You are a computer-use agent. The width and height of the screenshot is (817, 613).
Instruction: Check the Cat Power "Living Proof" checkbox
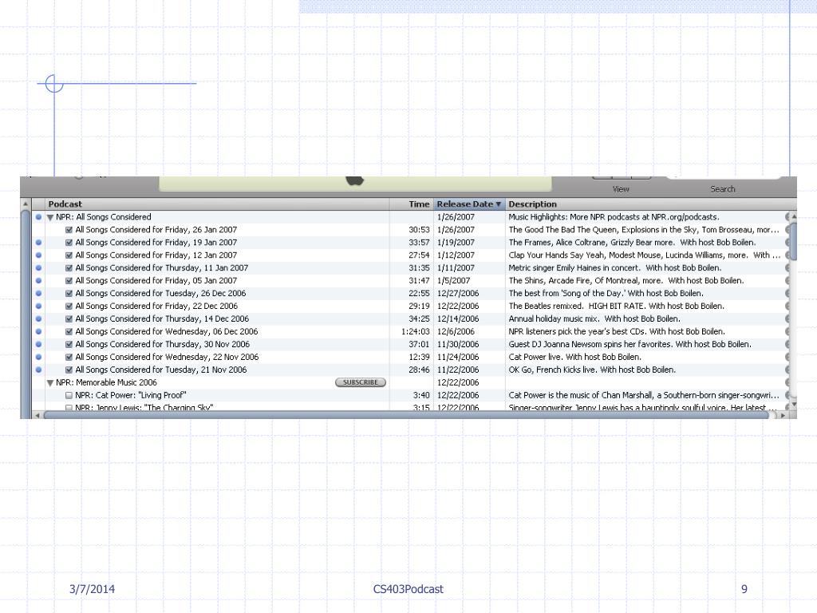click(69, 396)
